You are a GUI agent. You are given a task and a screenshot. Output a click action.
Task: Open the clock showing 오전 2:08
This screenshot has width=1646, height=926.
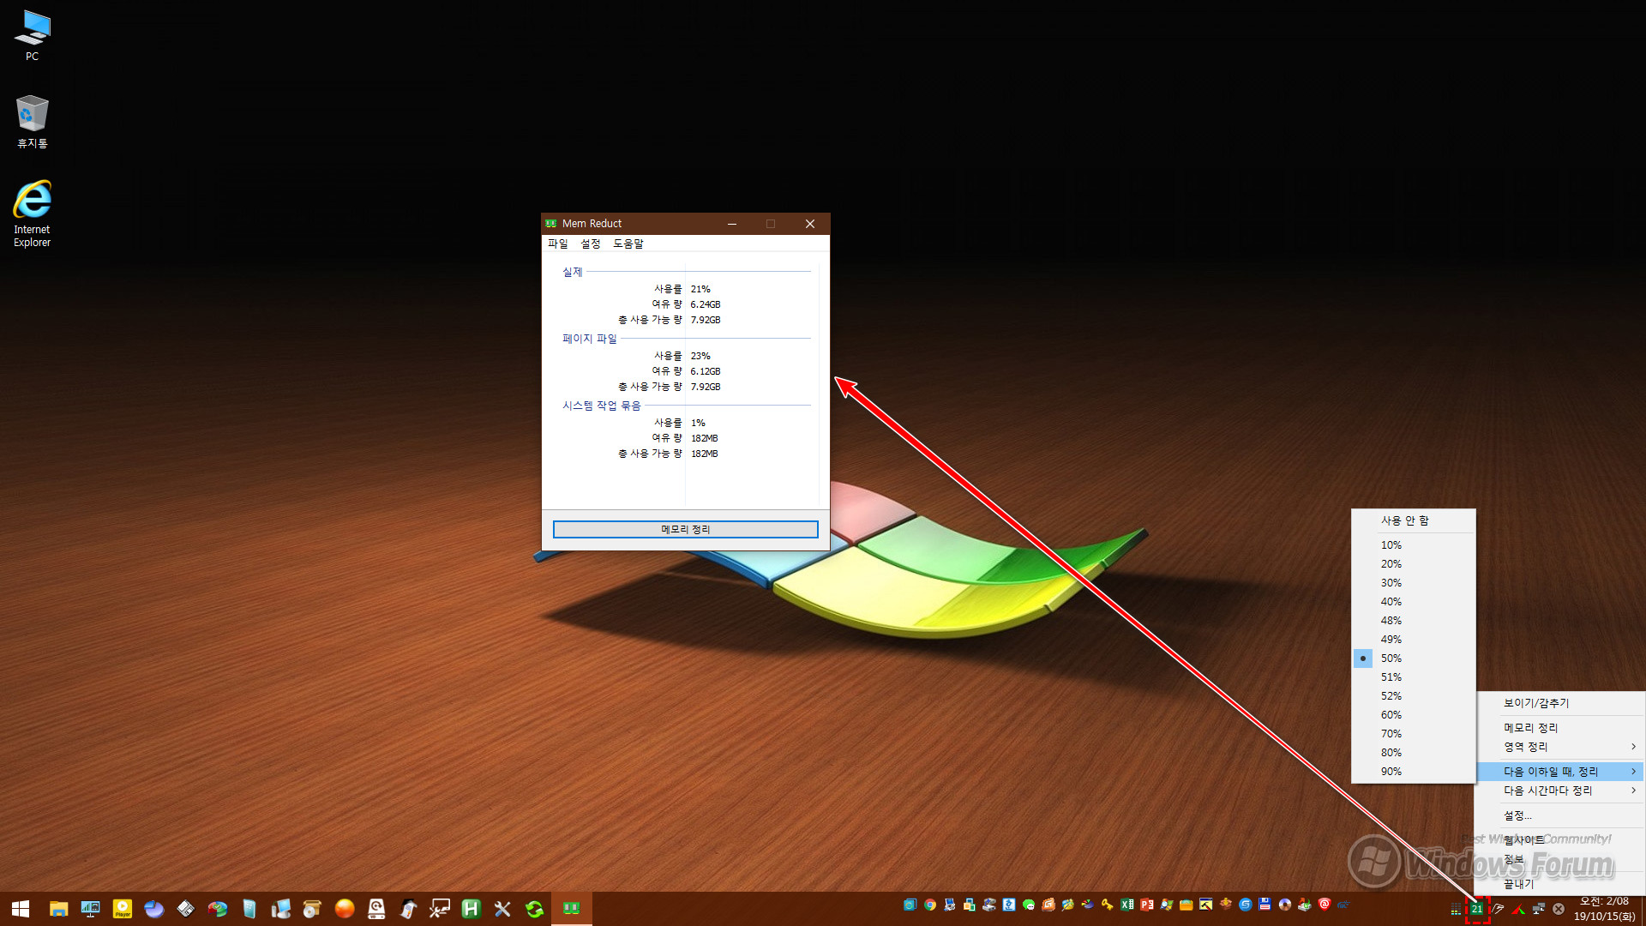(x=1604, y=909)
